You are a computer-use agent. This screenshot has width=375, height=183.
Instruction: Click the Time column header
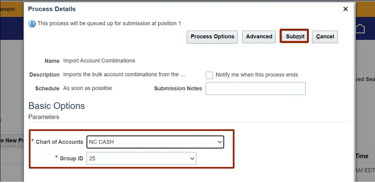pyautogui.click(x=362, y=156)
